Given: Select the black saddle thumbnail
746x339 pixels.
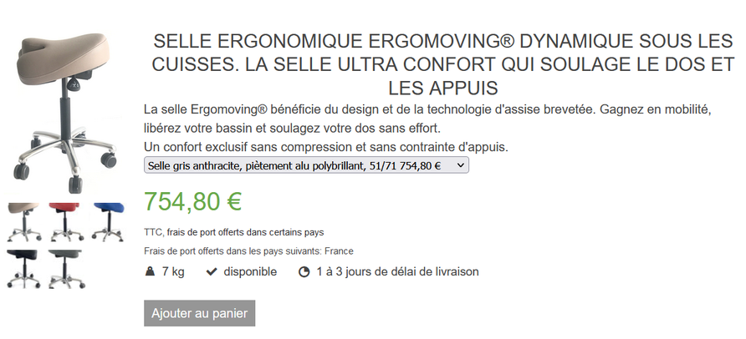Looking at the screenshot, I should [23, 269].
